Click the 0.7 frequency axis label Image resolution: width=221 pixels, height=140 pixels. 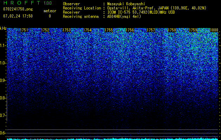[x=3, y=115]
